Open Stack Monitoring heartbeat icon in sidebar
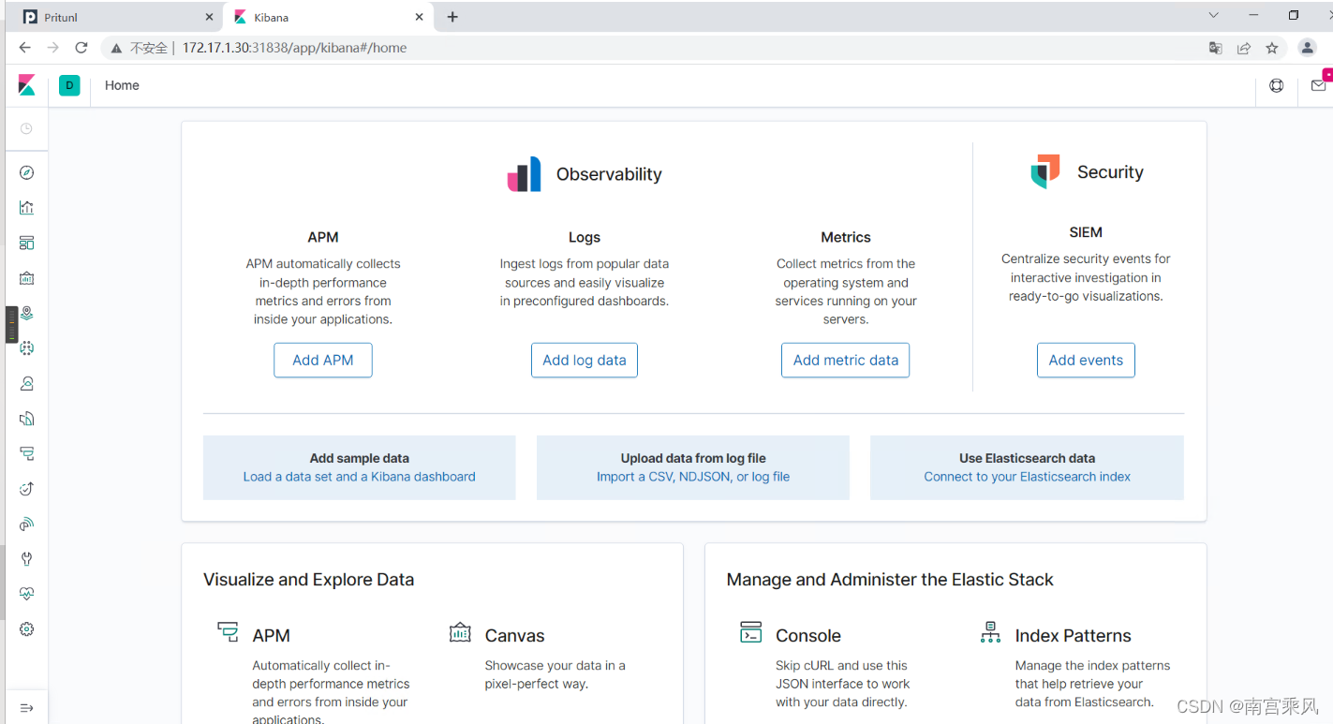 [26, 594]
